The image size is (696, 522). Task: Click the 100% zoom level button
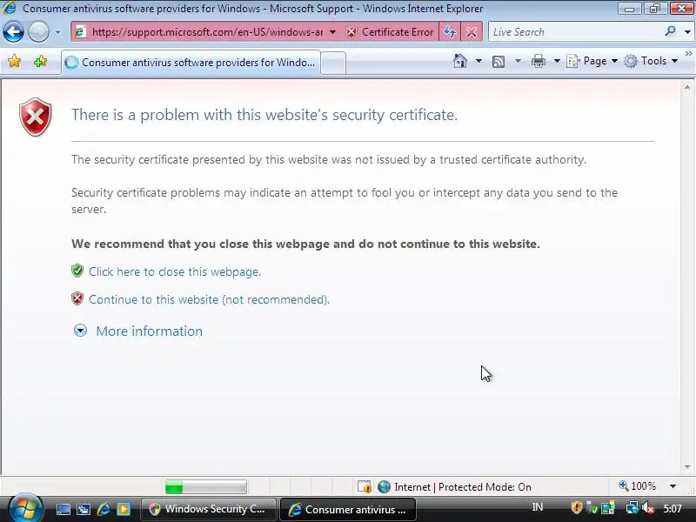pyautogui.click(x=638, y=486)
